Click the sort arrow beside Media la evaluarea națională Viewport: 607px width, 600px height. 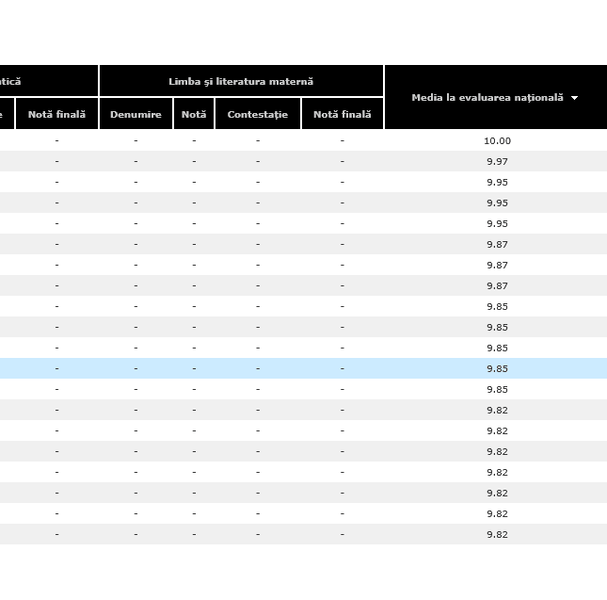[574, 98]
